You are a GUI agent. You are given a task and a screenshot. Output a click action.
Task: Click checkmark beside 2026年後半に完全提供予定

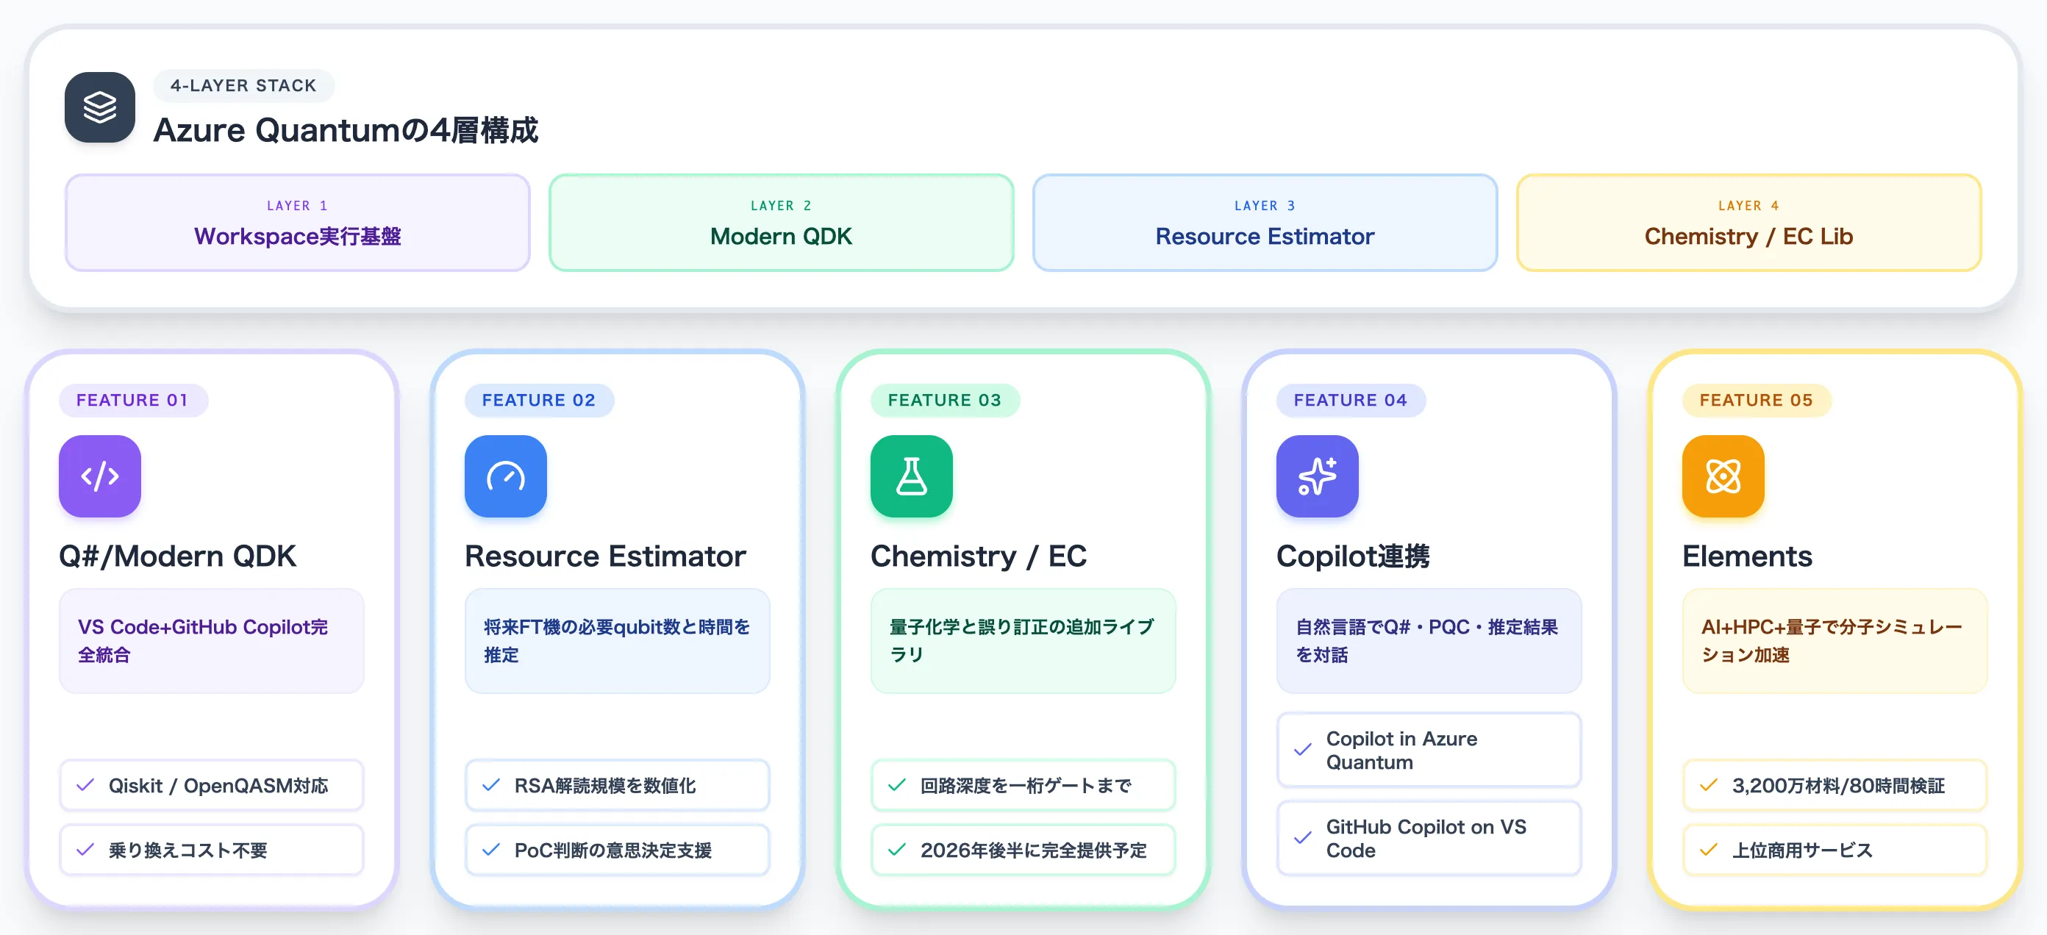click(x=897, y=850)
